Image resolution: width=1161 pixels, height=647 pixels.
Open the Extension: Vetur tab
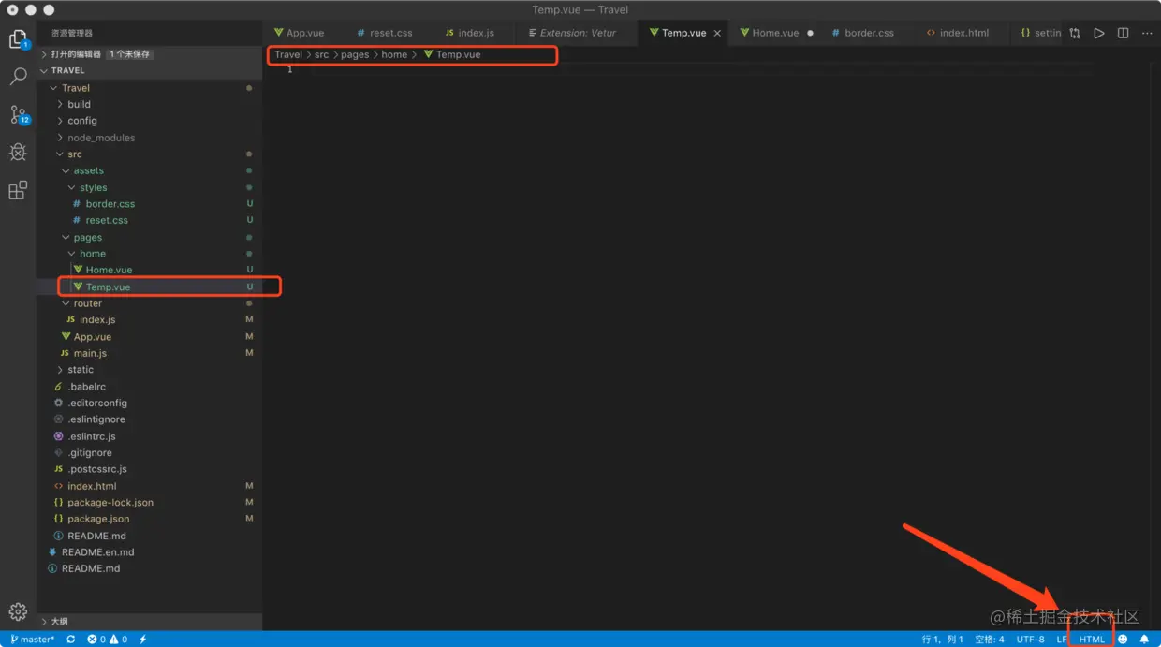coord(575,32)
